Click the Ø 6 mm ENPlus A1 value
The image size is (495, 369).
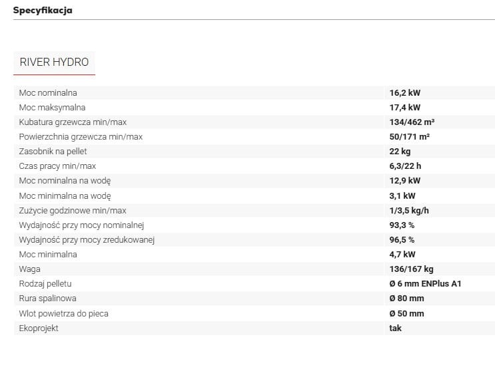coord(425,284)
